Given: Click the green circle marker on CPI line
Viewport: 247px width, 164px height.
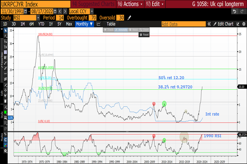Looking at the screenshot, I should click(164, 104).
